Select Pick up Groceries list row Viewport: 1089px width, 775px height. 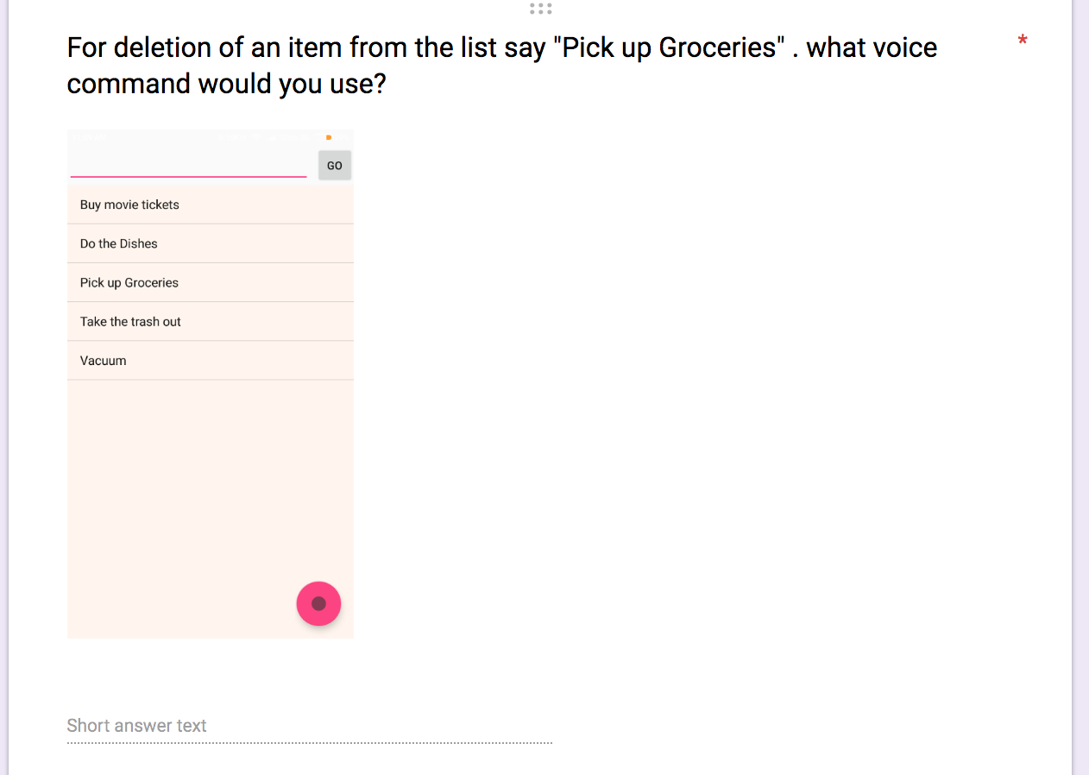click(211, 282)
